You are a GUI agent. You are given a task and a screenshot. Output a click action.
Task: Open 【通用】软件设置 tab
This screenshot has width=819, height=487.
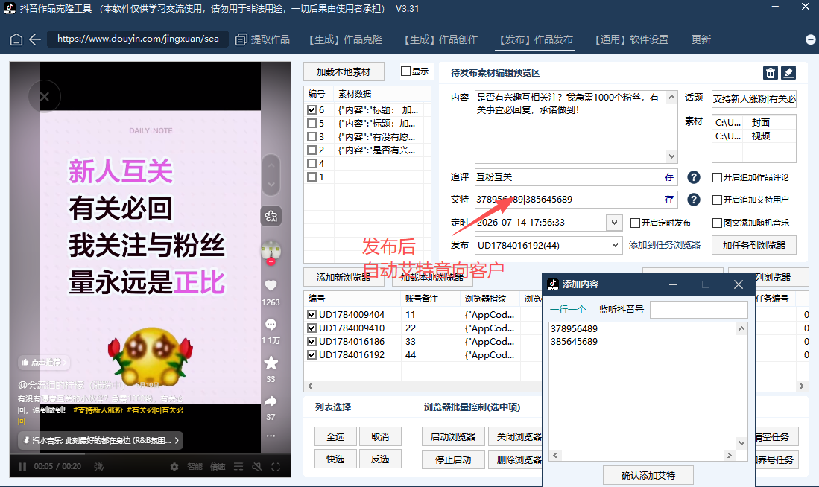point(631,39)
